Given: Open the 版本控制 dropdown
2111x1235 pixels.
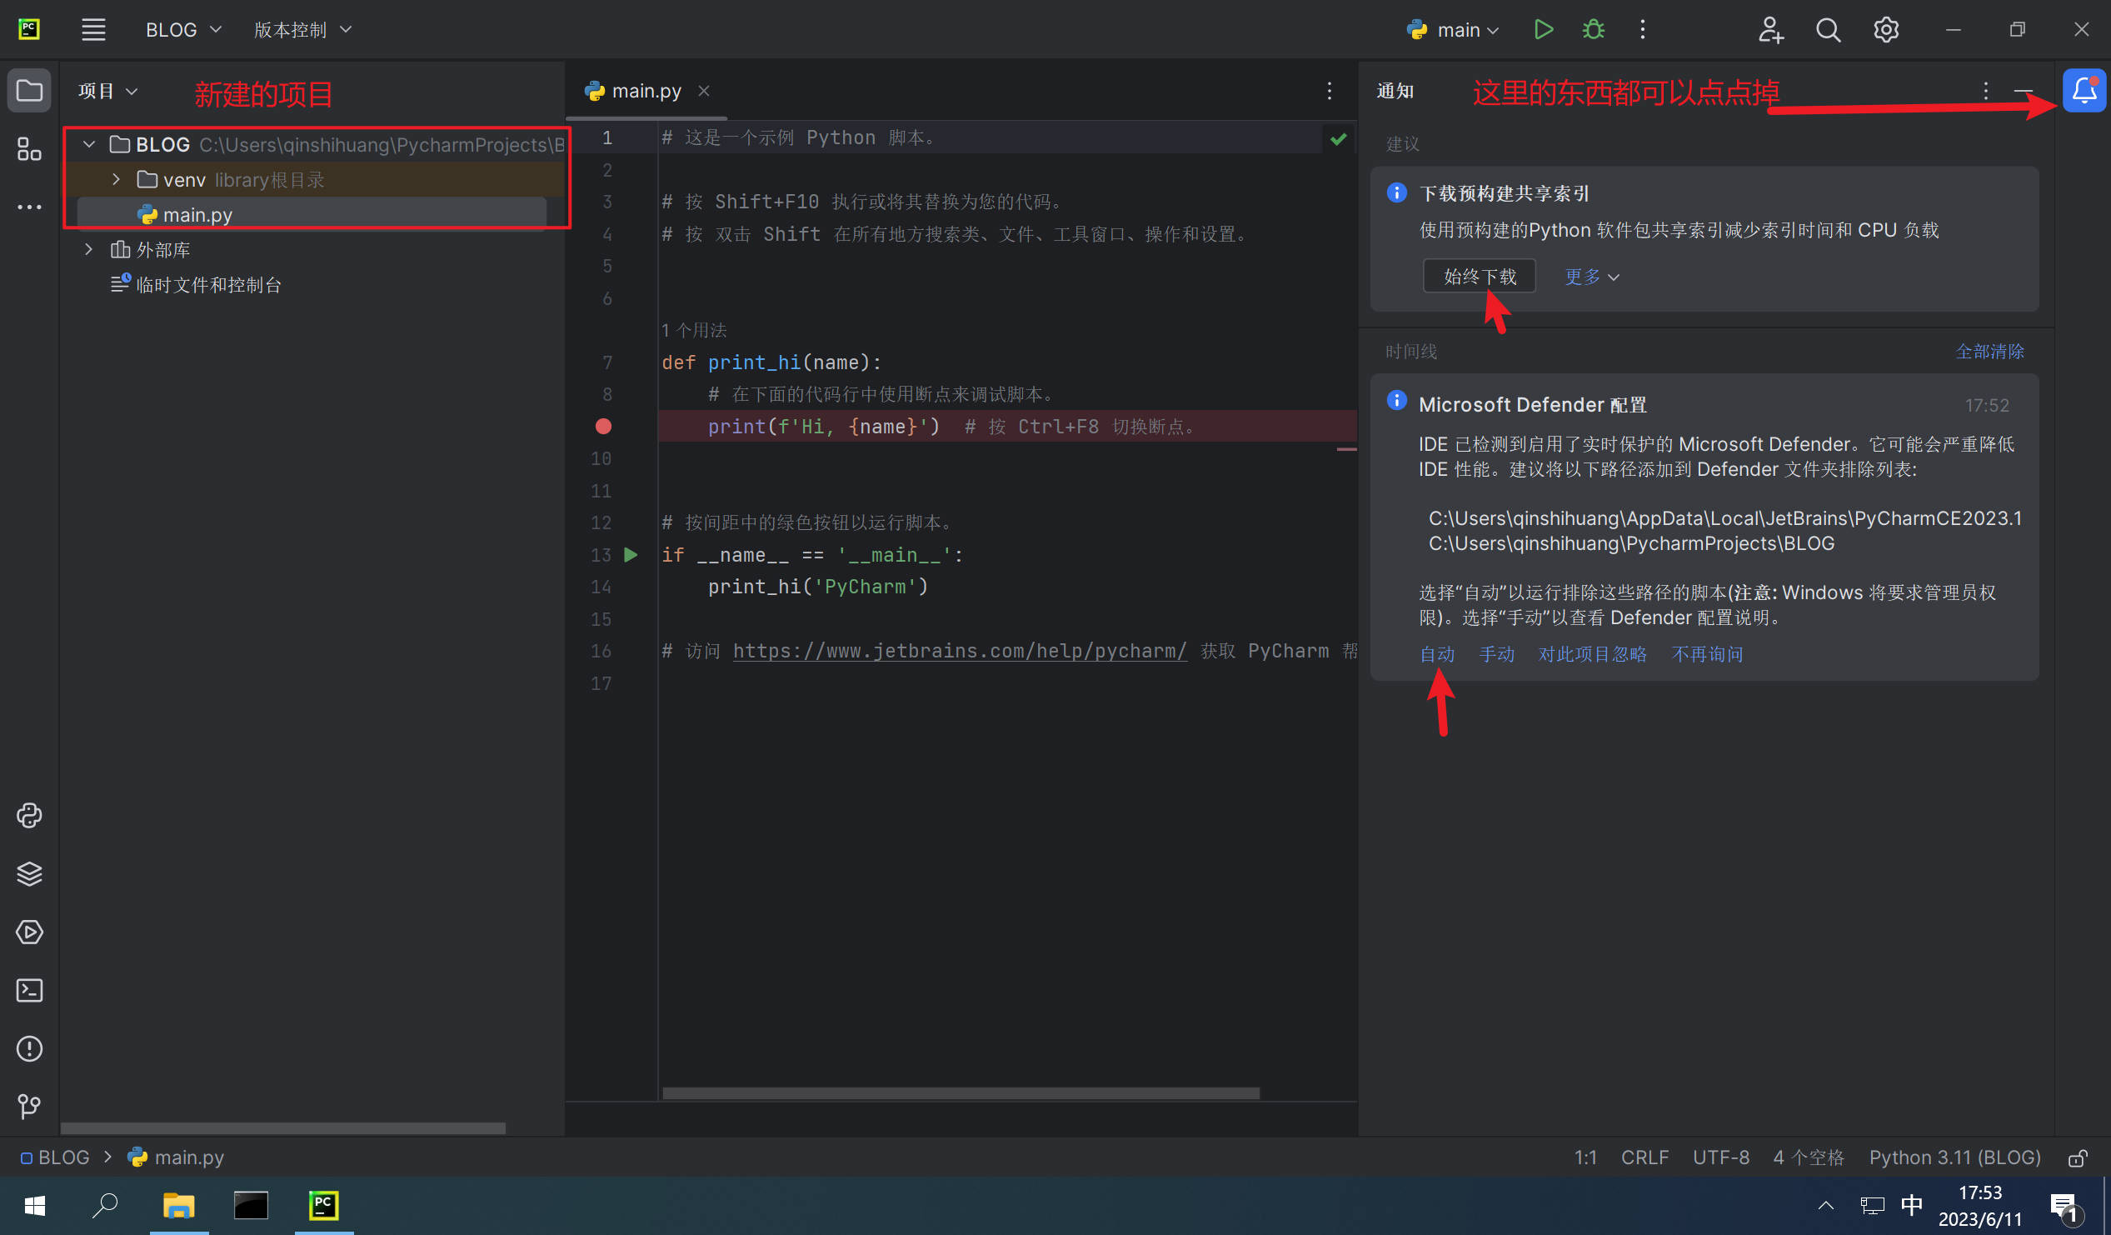Looking at the screenshot, I should click(x=302, y=29).
